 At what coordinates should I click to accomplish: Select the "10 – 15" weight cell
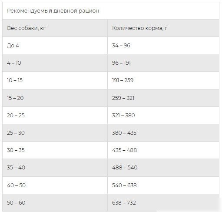(x=15, y=80)
